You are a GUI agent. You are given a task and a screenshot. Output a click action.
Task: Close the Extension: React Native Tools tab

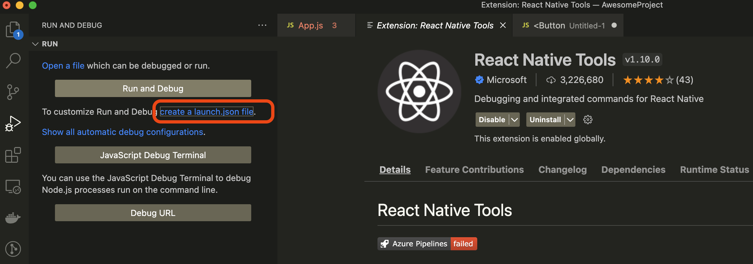(503, 25)
